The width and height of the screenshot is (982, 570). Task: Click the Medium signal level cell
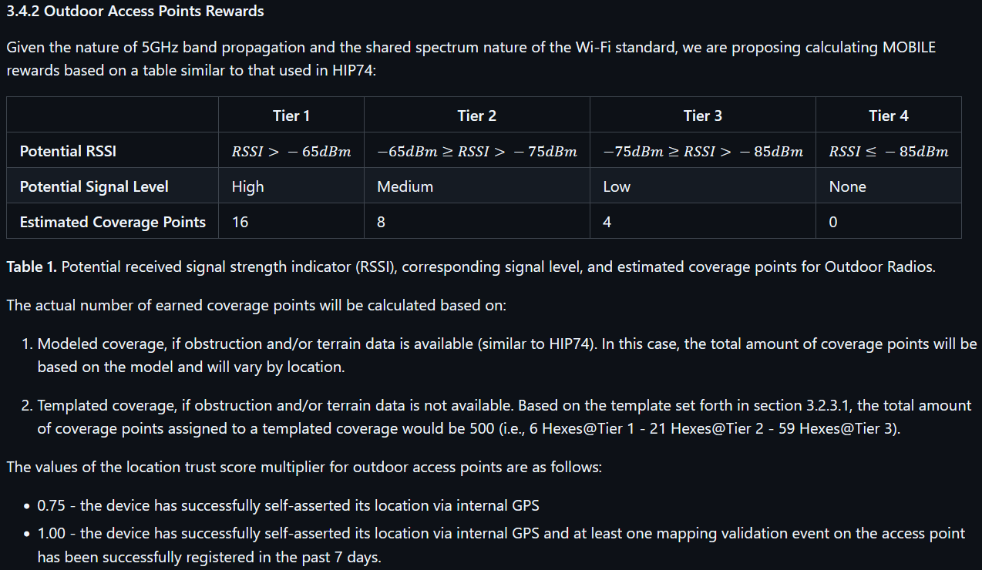(405, 186)
